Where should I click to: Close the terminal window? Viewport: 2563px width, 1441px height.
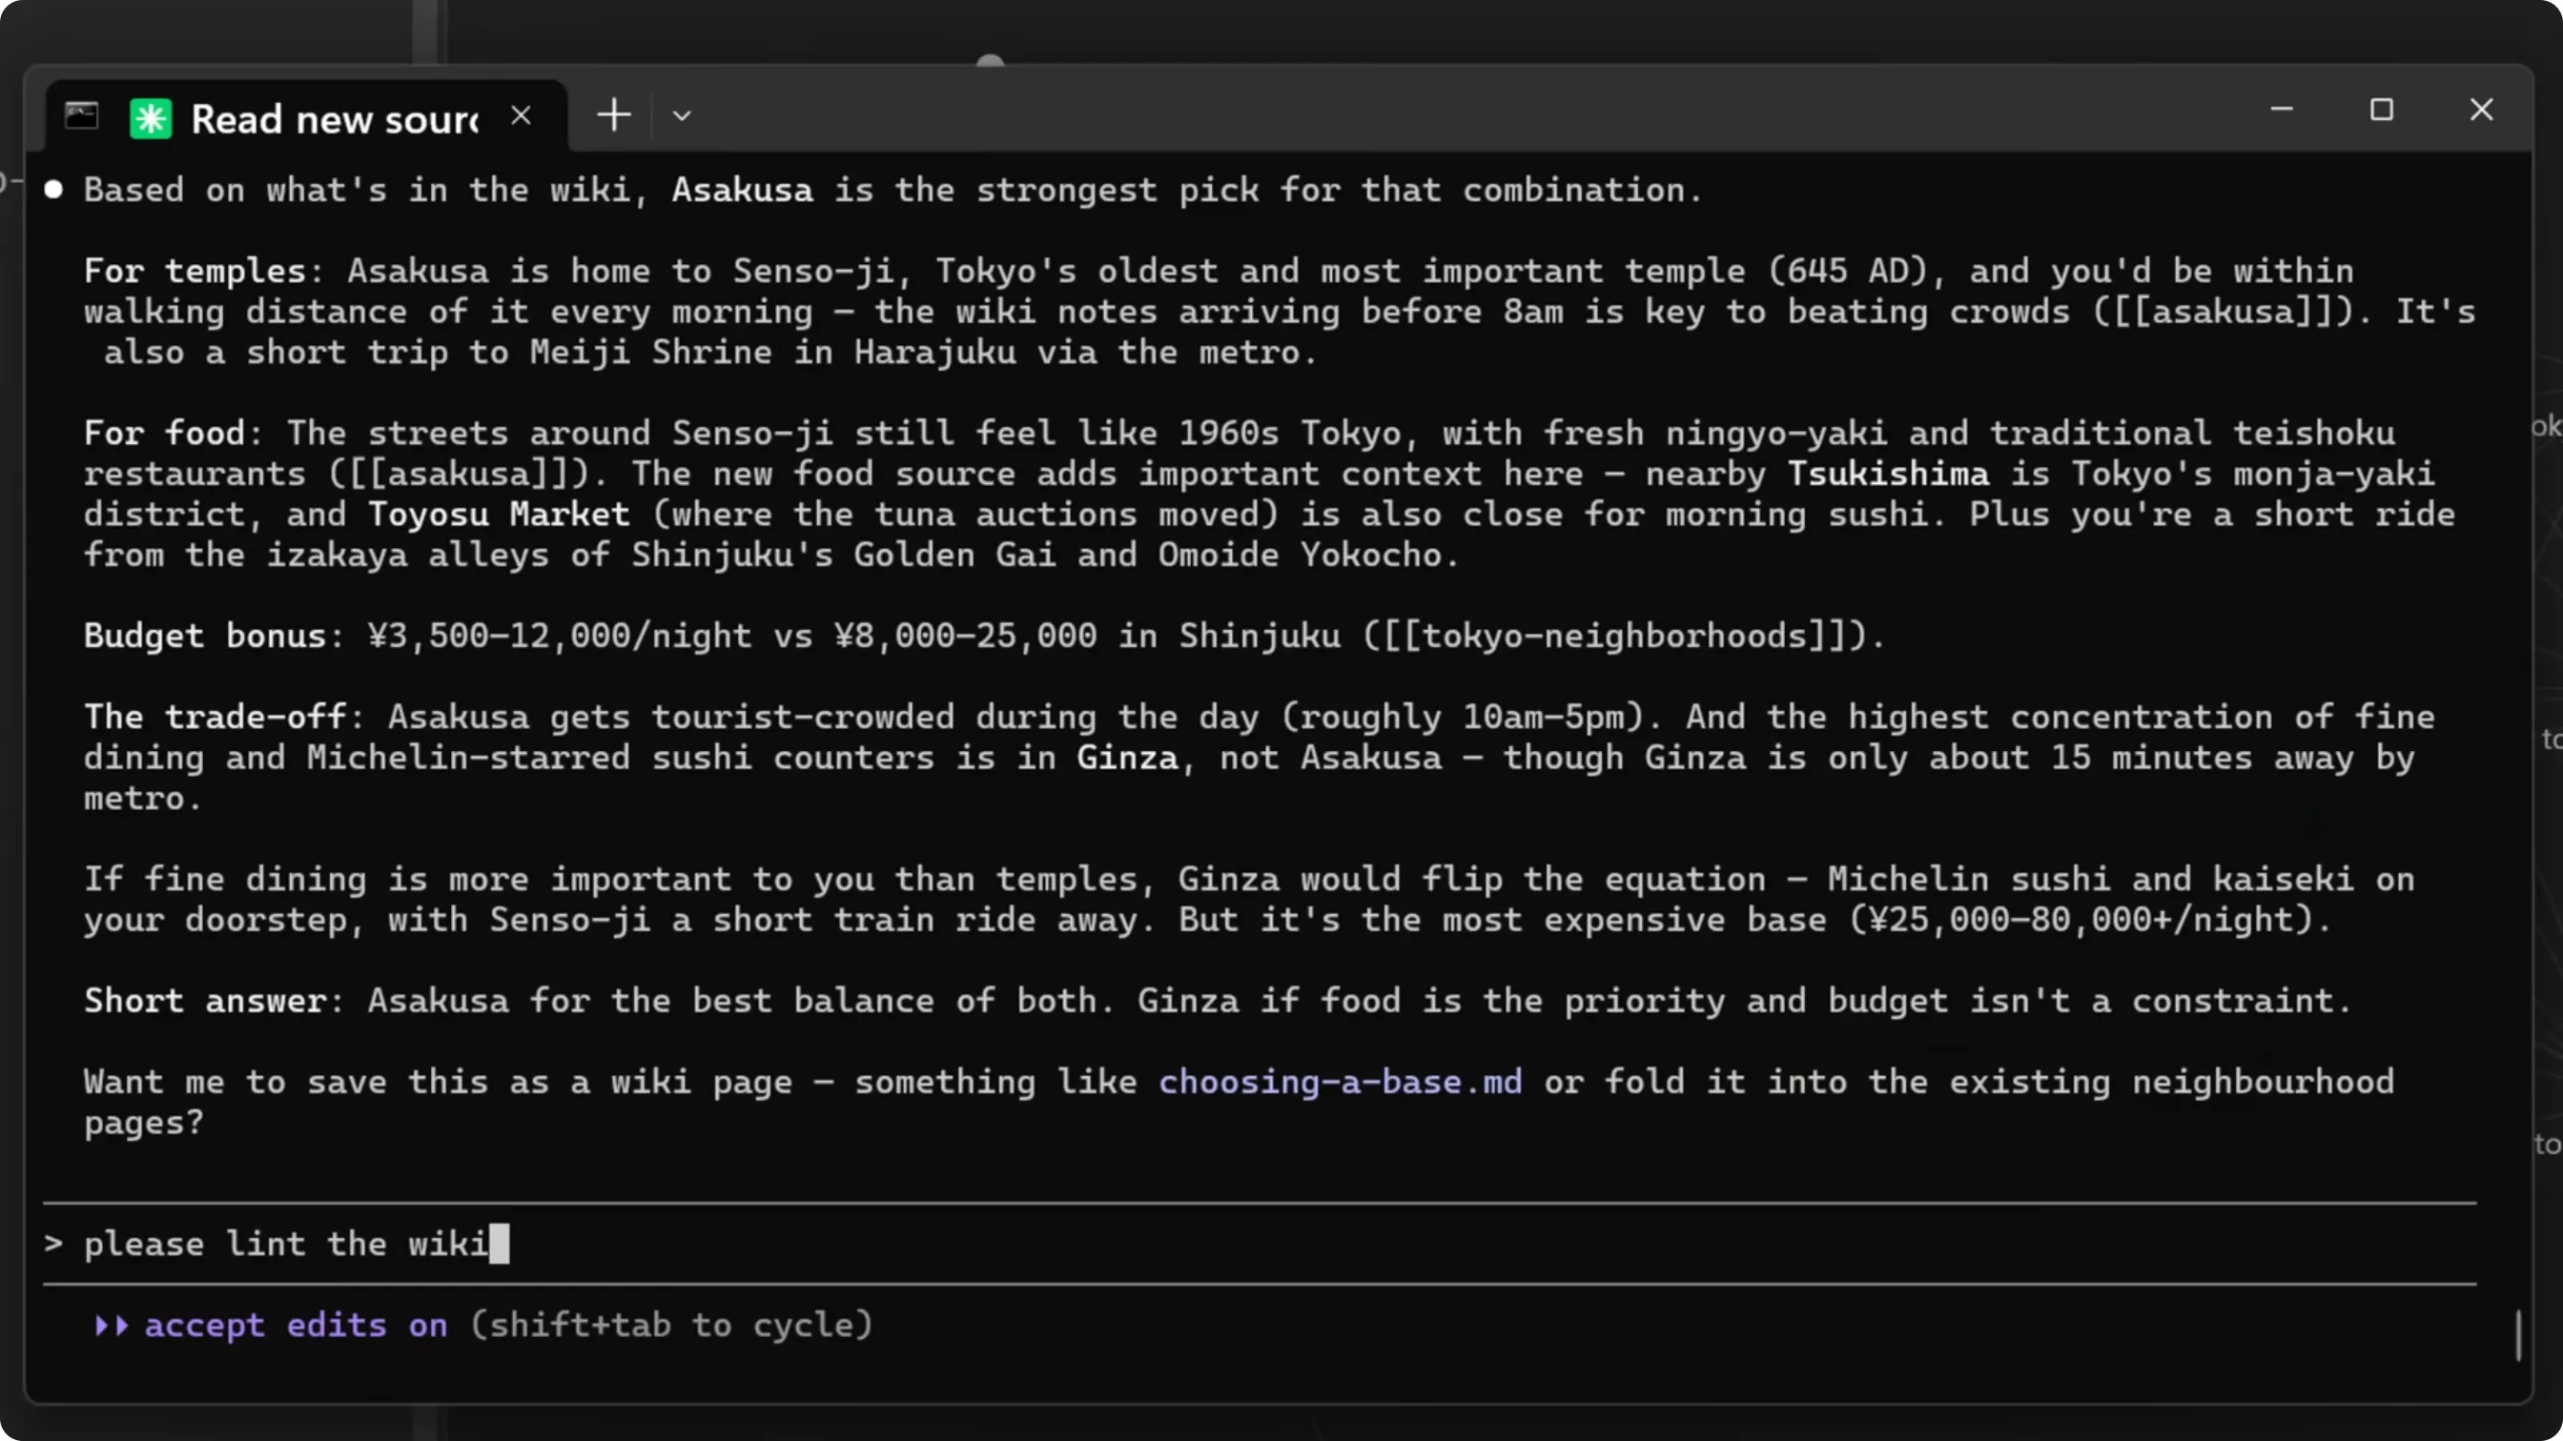[2480, 110]
